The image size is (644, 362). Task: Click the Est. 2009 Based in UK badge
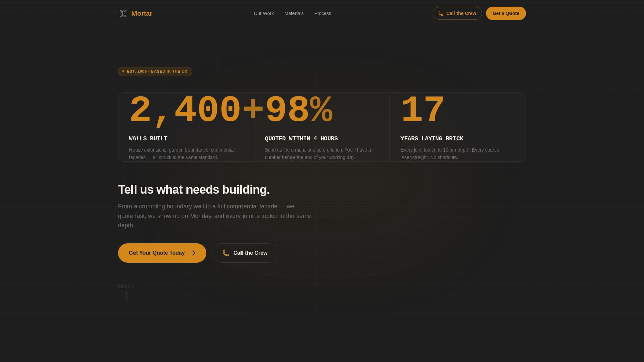point(155,71)
